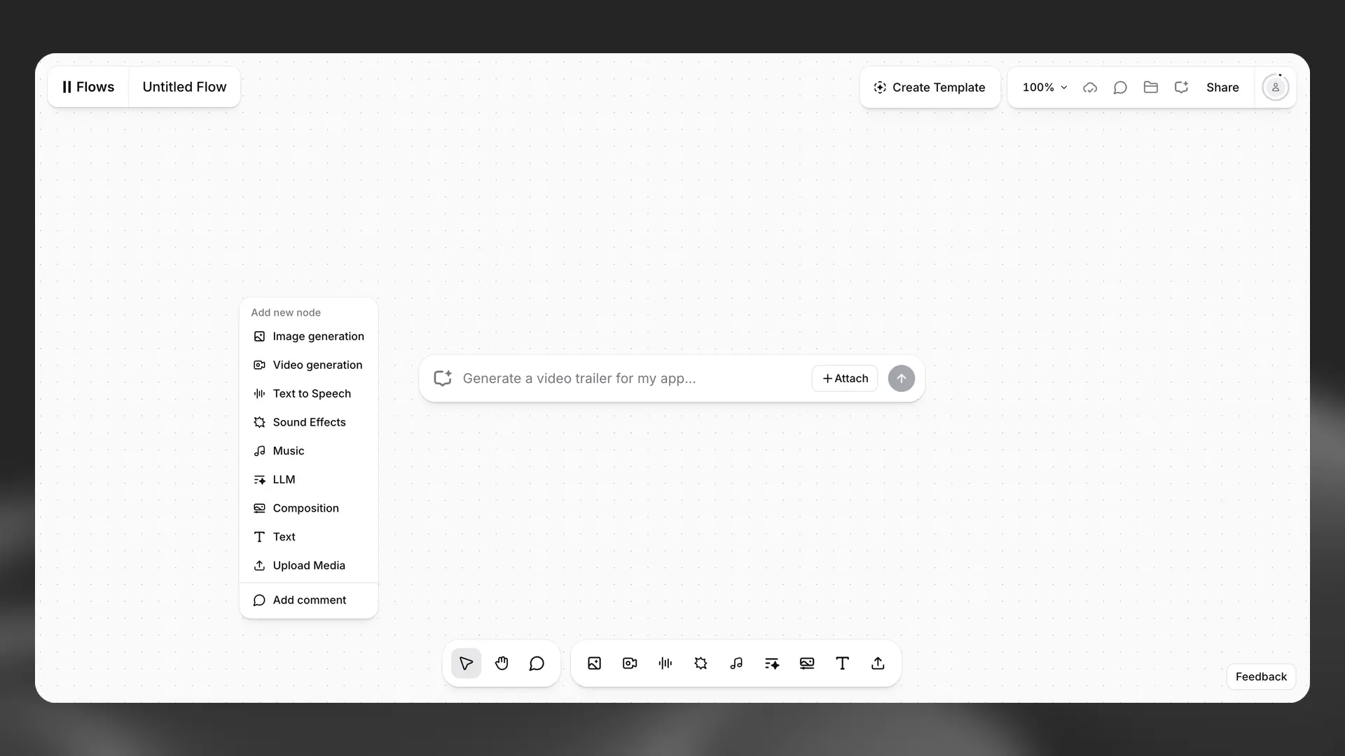Add text node from bottom toolbar
The height and width of the screenshot is (756, 1345).
[x=843, y=664]
